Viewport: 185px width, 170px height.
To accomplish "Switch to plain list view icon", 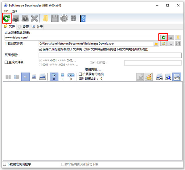I will (8, 77).
